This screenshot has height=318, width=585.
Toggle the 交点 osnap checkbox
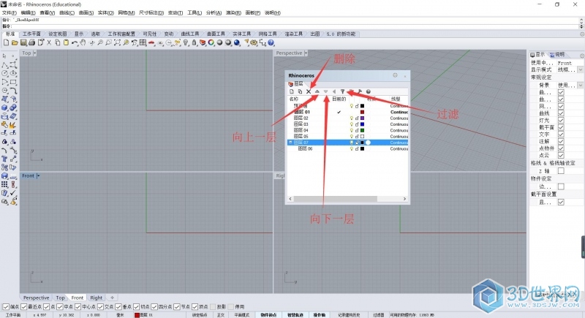pyautogui.click(x=100, y=307)
